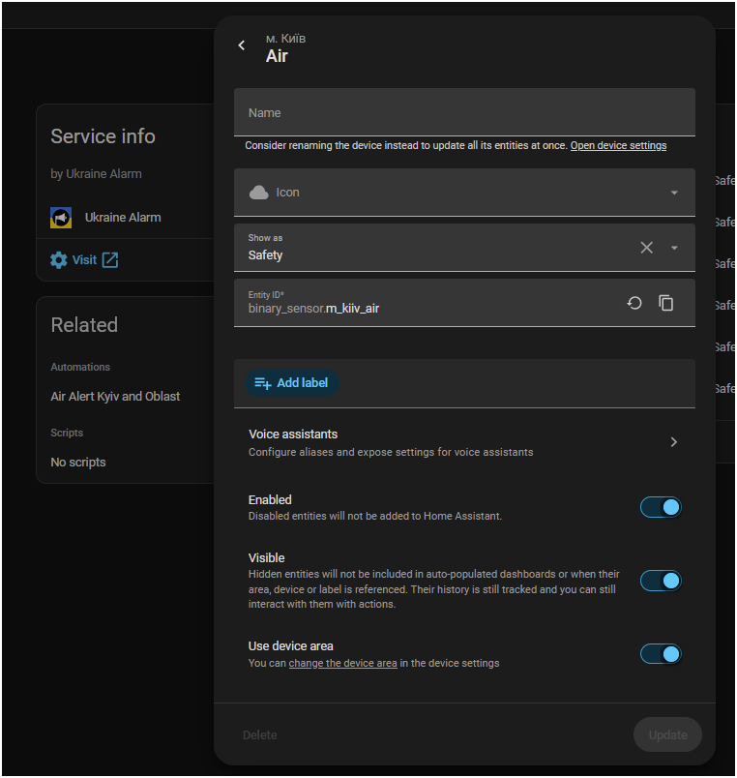Open Voice assistants settings chevron

[x=673, y=442]
